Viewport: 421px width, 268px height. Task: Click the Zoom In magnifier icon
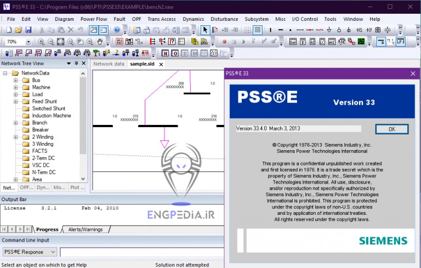pyautogui.click(x=41, y=42)
